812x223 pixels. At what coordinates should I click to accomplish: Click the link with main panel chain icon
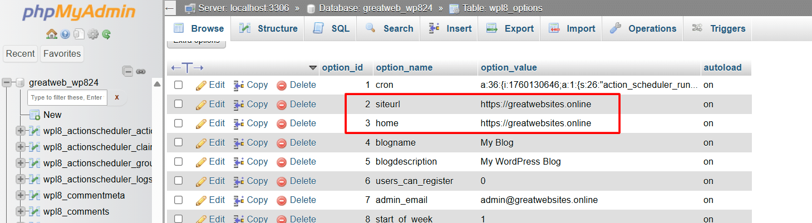point(141,71)
